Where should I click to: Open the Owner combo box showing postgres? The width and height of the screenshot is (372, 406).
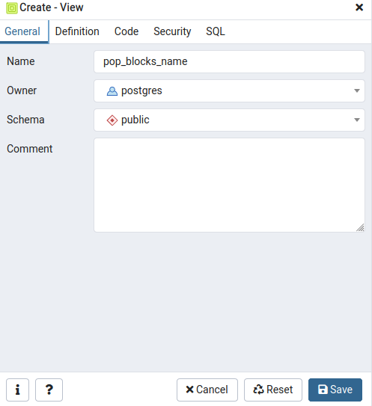[x=229, y=90]
